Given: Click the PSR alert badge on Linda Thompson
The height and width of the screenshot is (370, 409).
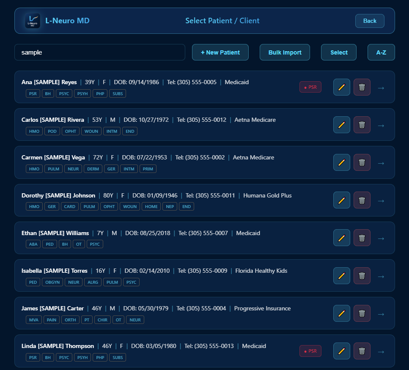Looking at the screenshot, I should tap(310, 351).
